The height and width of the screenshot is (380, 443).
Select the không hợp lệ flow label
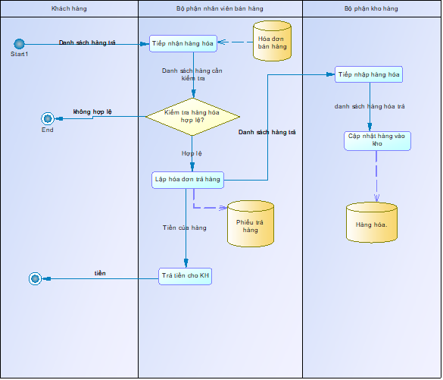click(x=92, y=111)
